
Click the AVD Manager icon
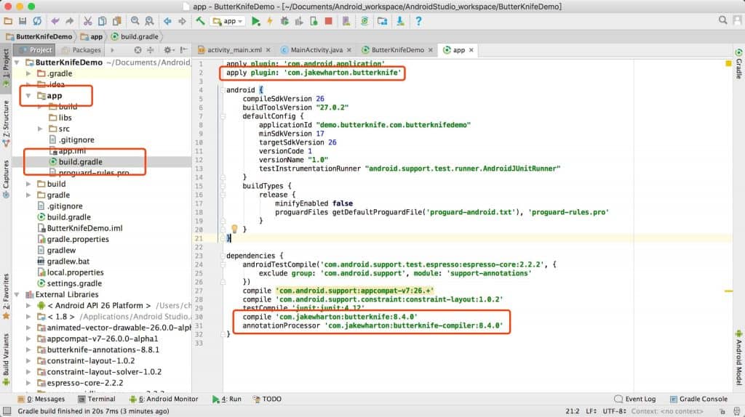pyautogui.click(x=346, y=21)
